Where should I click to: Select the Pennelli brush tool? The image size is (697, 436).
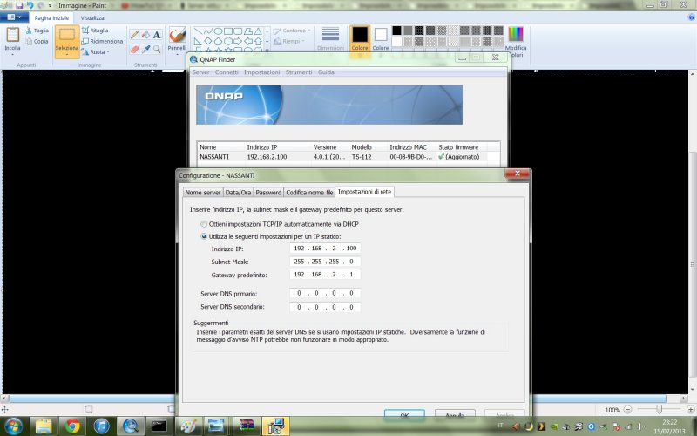177,35
